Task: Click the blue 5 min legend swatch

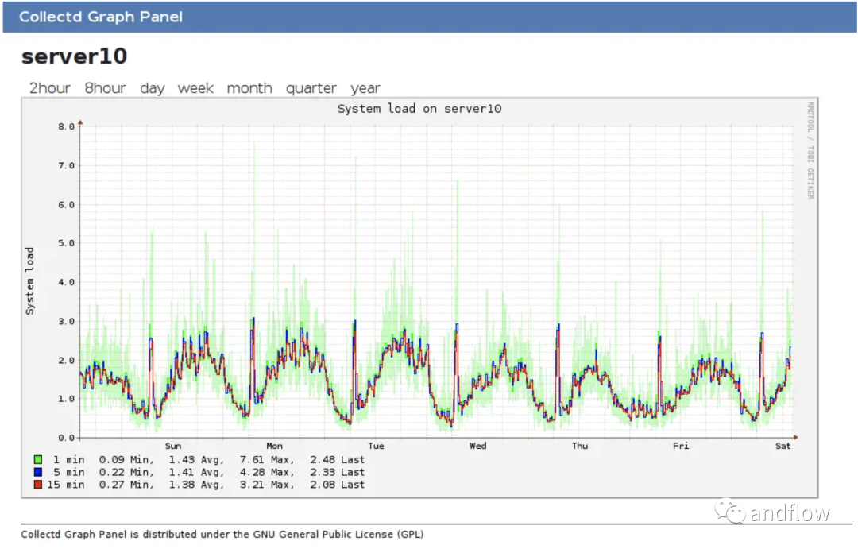Action: (x=37, y=472)
